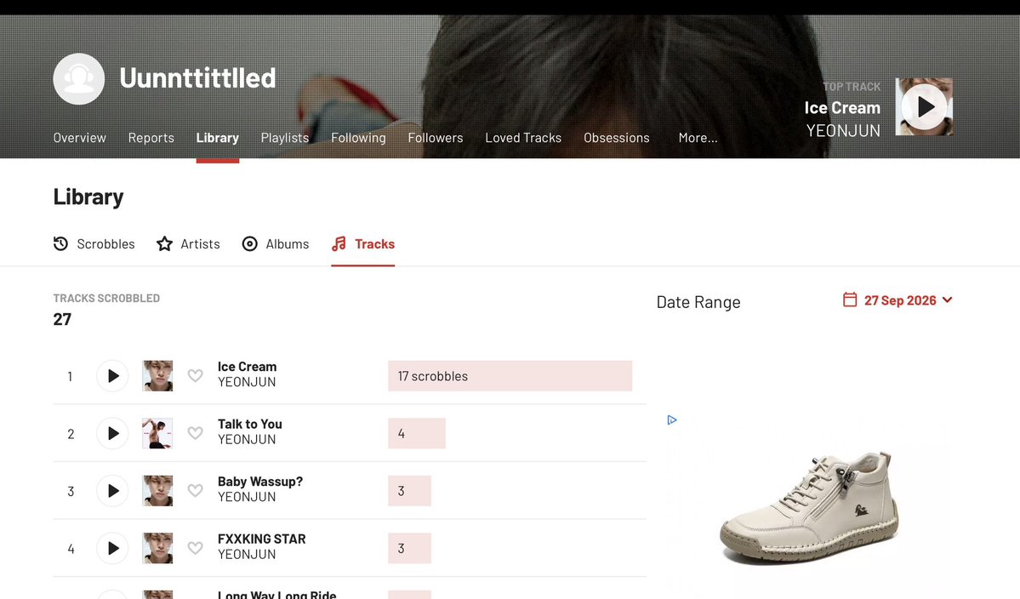
Task: Open YEONJUN artist link under Baby Wassup?
Action: (x=247, y=497)
